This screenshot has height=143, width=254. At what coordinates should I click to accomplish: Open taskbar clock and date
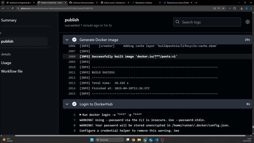[247, 140]
